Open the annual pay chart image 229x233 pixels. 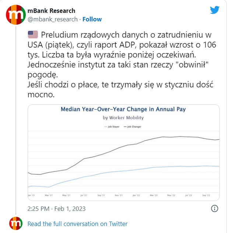[123, 153]
